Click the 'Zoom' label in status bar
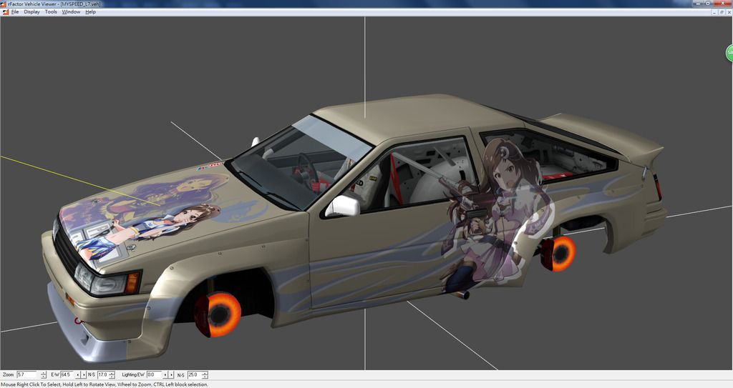 point(8,375)
